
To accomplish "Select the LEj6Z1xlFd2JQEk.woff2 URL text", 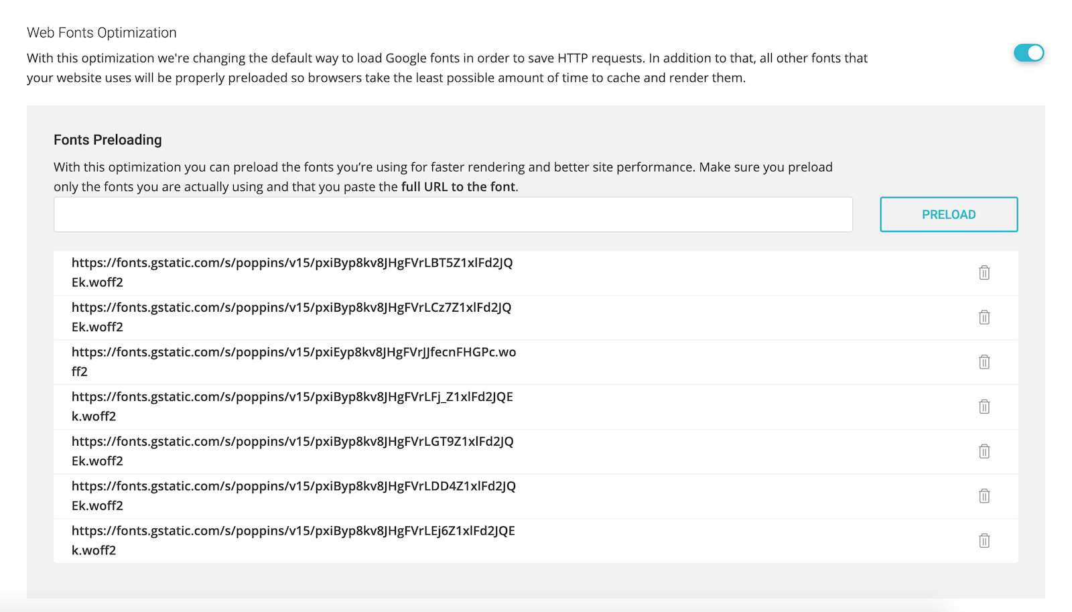I will click(x=293, y=540).
